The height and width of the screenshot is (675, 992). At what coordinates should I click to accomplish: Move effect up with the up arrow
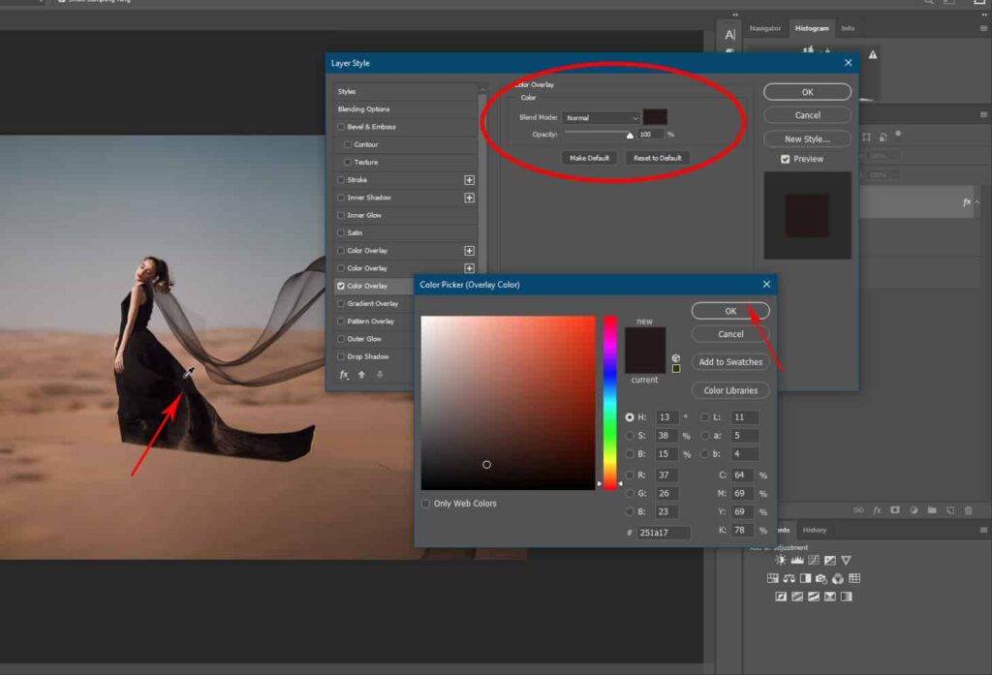361,375
